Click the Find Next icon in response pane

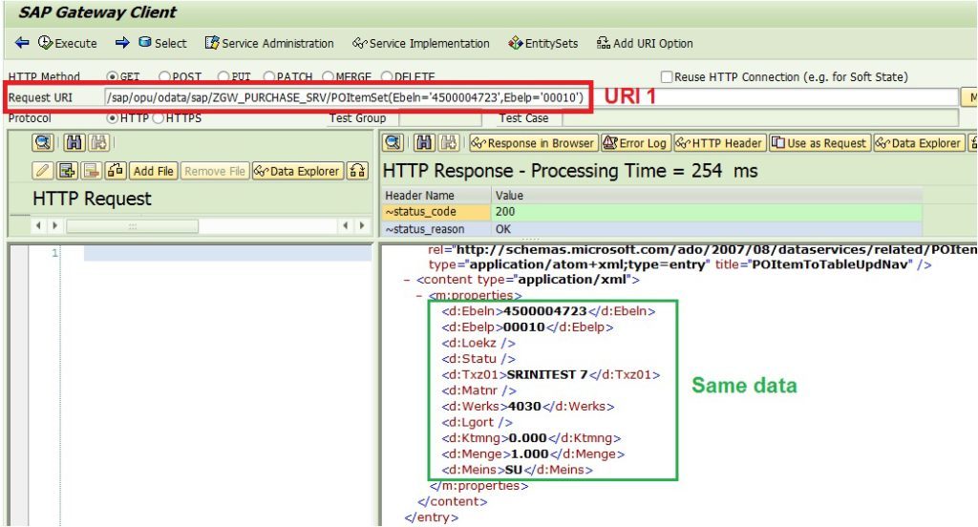point(450,143)
